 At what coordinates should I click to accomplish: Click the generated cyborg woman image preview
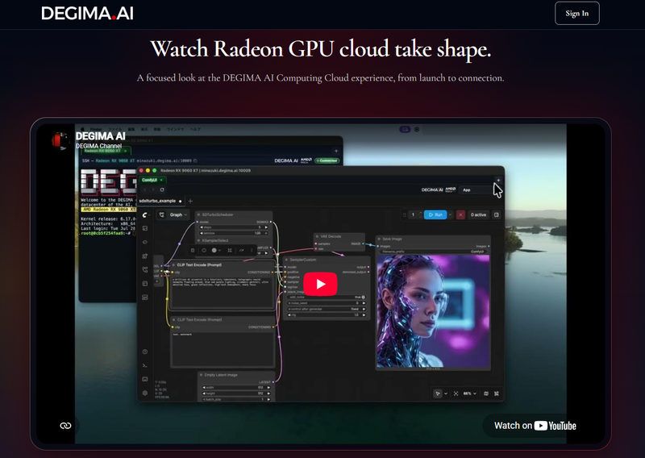[433, 310]
